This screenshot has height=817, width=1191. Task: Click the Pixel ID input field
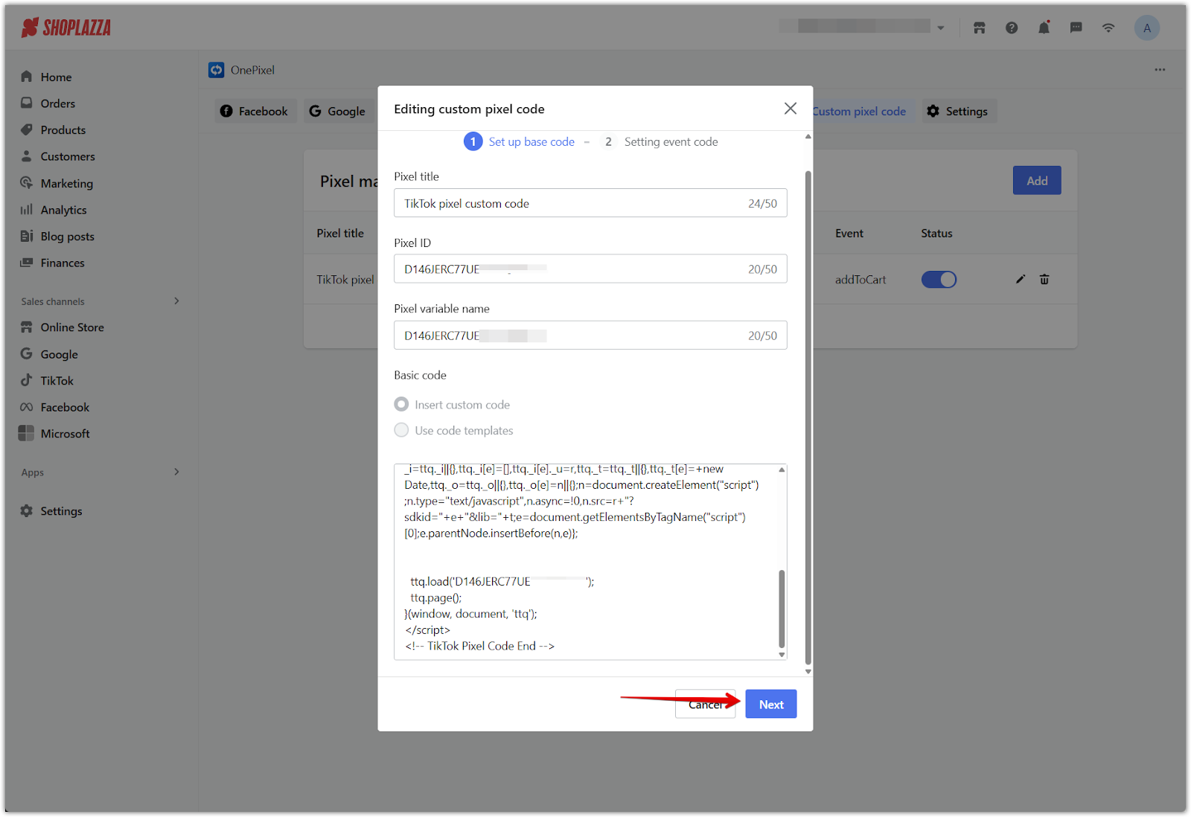point(590,269)
